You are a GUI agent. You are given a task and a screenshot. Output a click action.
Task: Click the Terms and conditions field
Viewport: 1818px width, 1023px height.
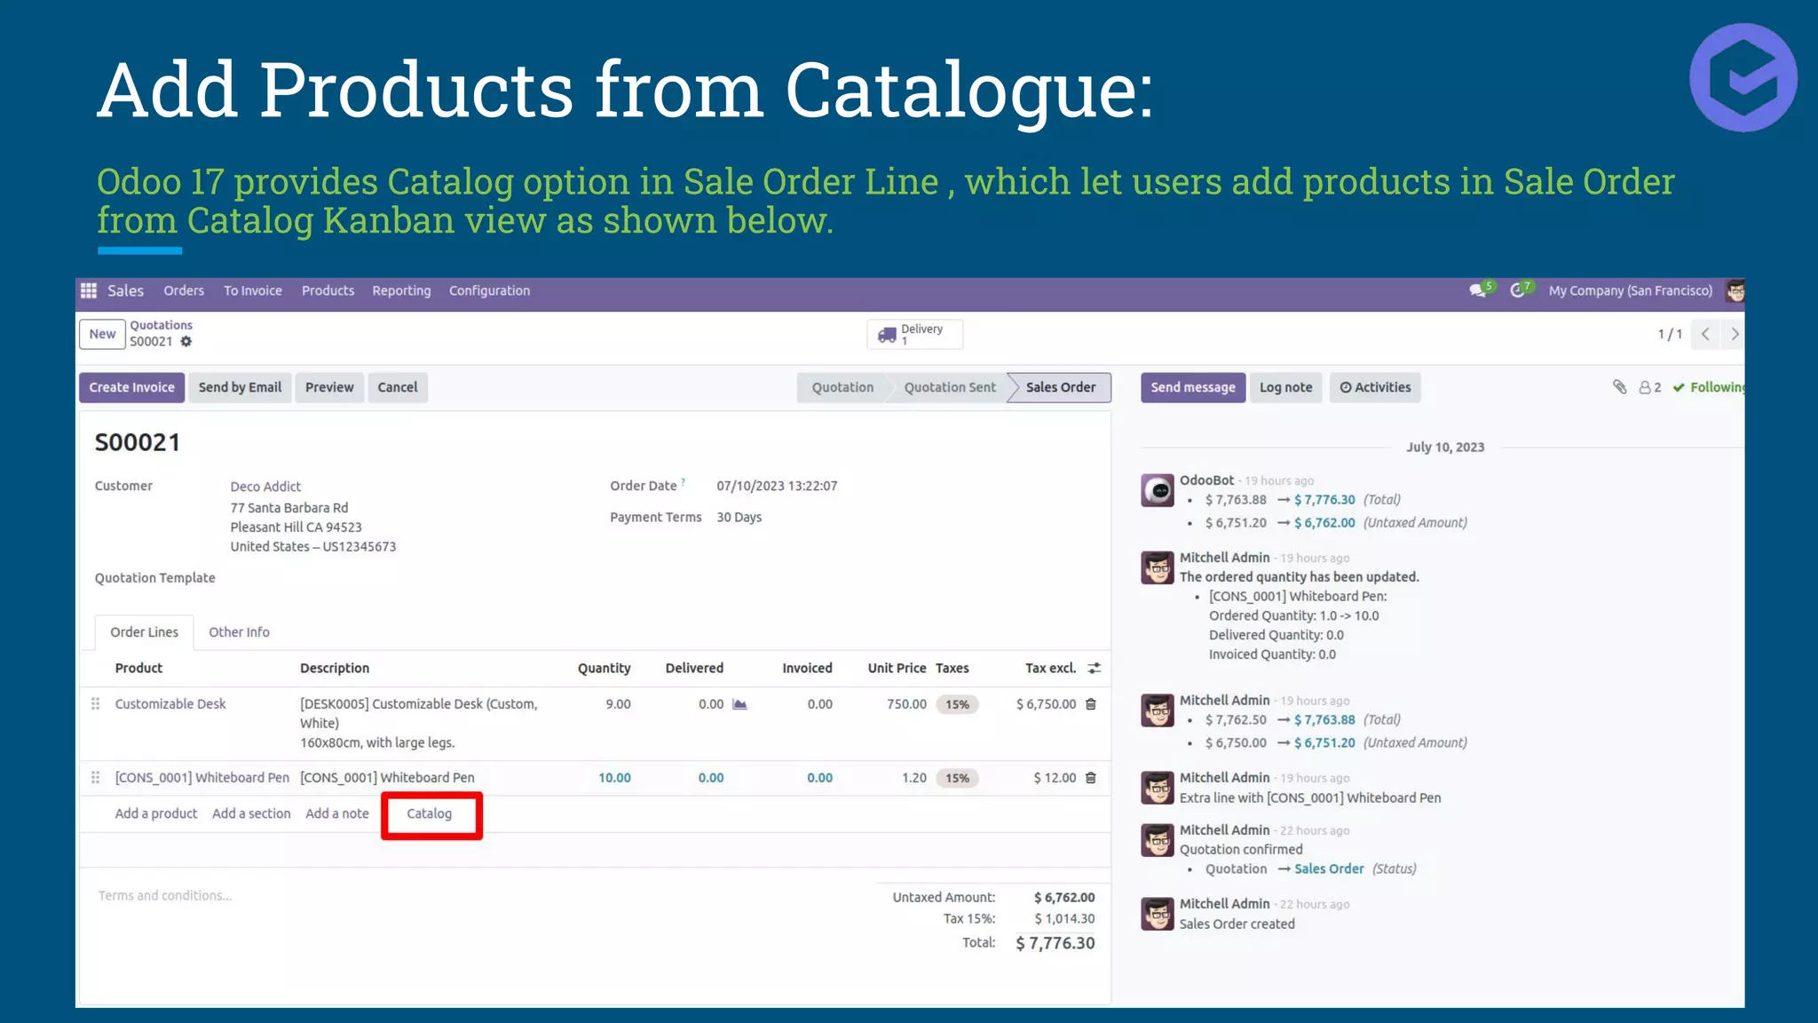click(165, 896)
